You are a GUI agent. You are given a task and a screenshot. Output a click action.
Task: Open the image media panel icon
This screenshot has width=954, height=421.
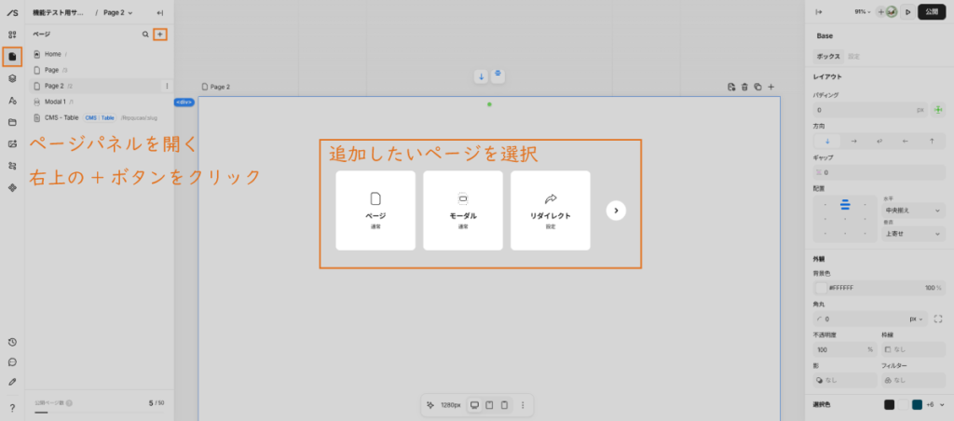(12, 144)
